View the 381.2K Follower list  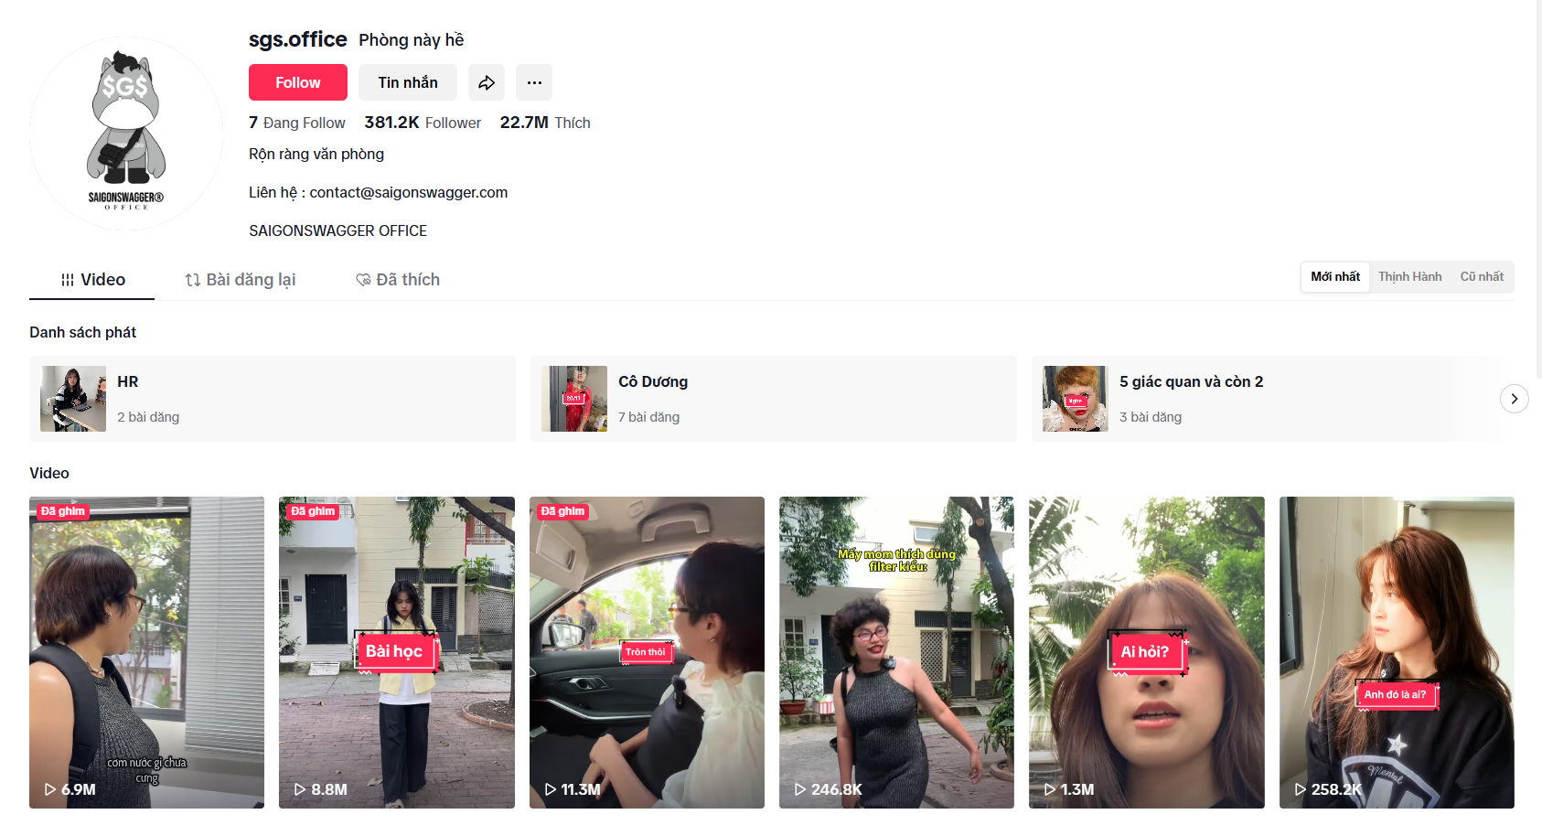coord(423,123)
